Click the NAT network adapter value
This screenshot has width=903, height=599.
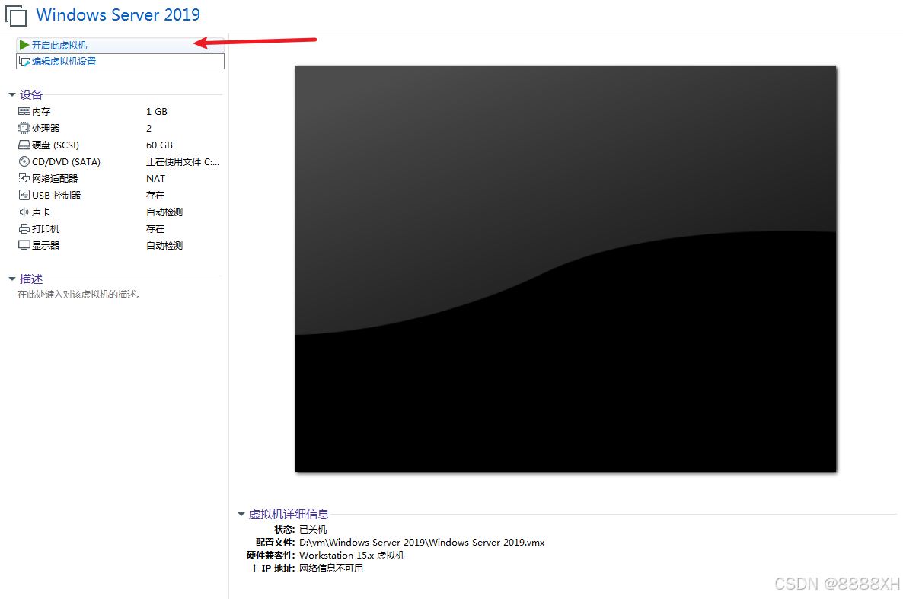(155, 179)
